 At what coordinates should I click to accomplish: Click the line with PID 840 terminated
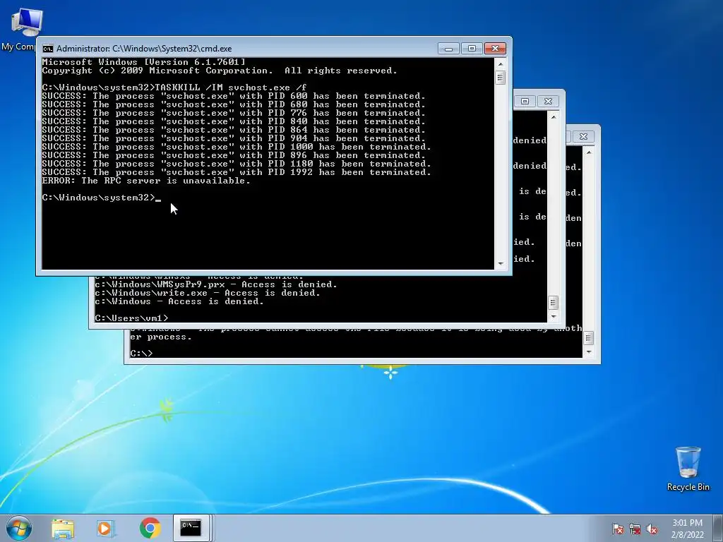tap(234, 121)
